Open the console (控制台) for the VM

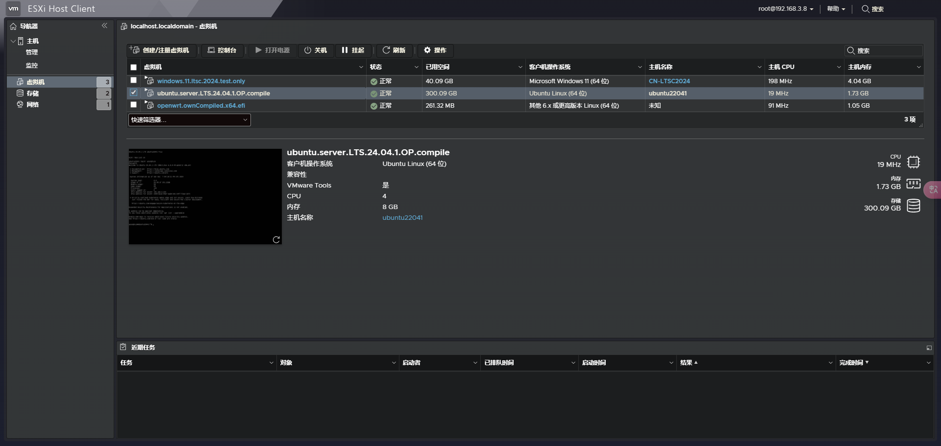click(x=222, y=50)
